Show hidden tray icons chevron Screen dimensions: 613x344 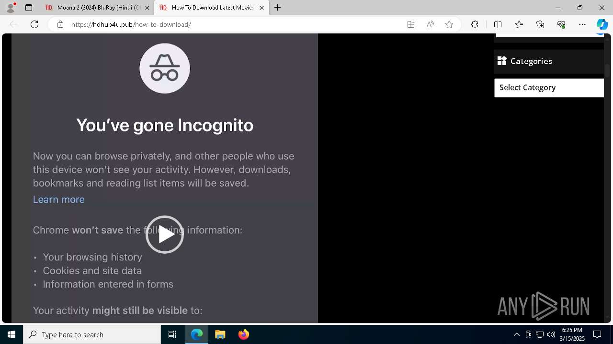point(516,334)
